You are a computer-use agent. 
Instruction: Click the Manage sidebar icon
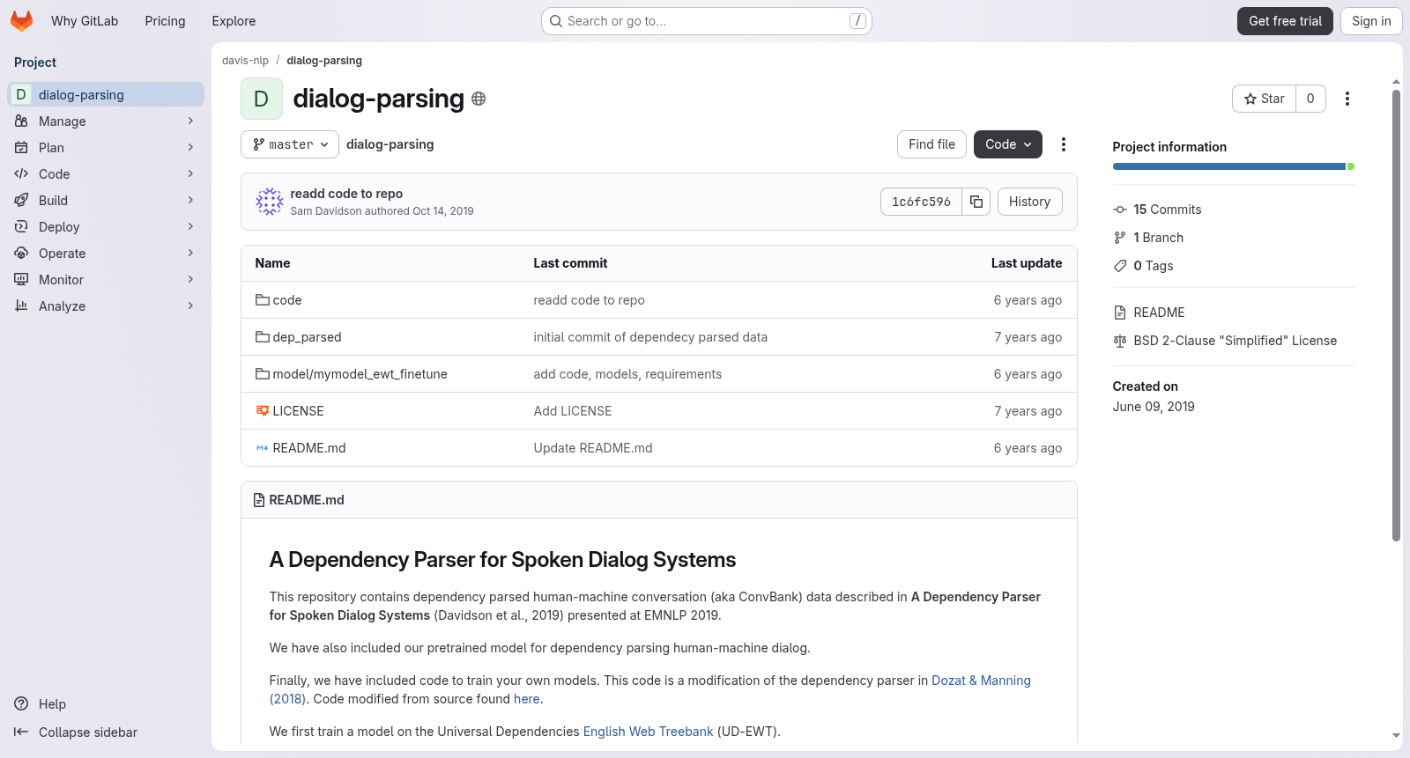click(21, 121)
